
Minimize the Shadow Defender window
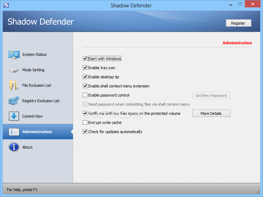[231, 4]
